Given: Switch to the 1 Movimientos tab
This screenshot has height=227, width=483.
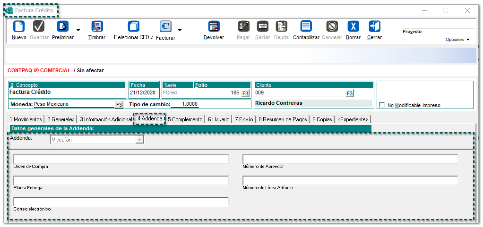Looking at the screenshot, I should [26, 119].
